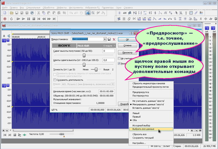Screen dimensions: 218x149
Task: Open the 'Файл' menu
Action: pyautogui.click(x=5, y=8)
